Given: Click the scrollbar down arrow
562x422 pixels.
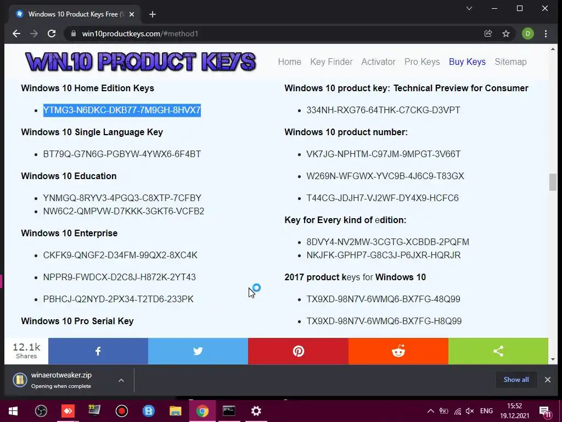Looking at the screenshot, I should click(553, 359).
